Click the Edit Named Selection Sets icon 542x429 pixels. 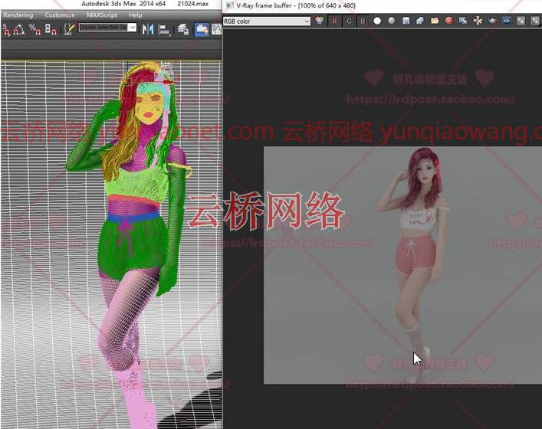69,30
